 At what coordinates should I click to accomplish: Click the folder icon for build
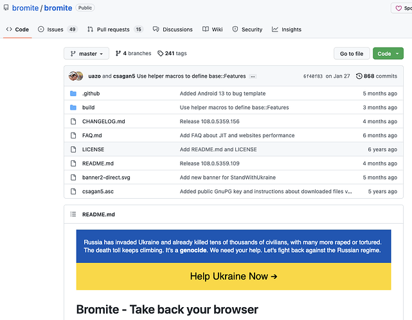click(73, 108)
